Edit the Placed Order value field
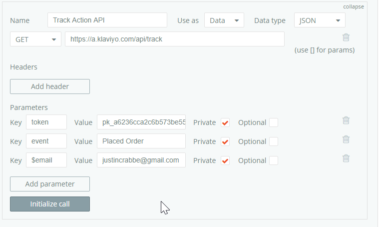 (x=141, y=141)
